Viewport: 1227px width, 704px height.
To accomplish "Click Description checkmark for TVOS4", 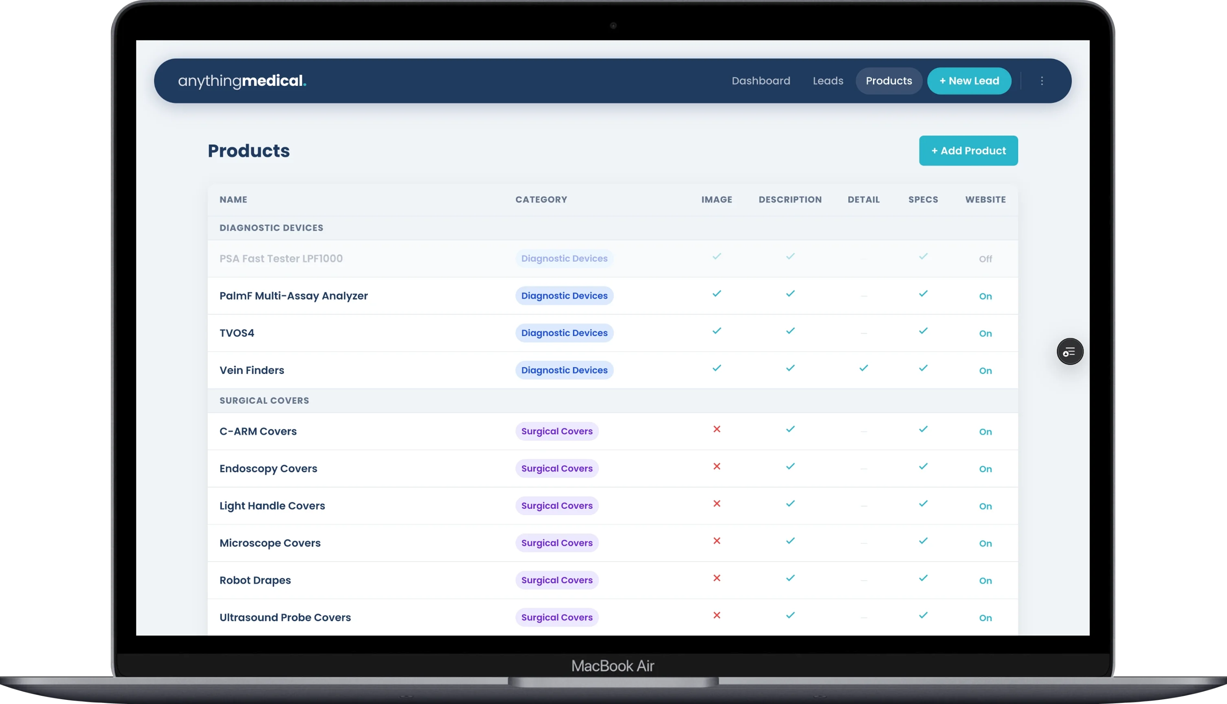I will [790, 331].
